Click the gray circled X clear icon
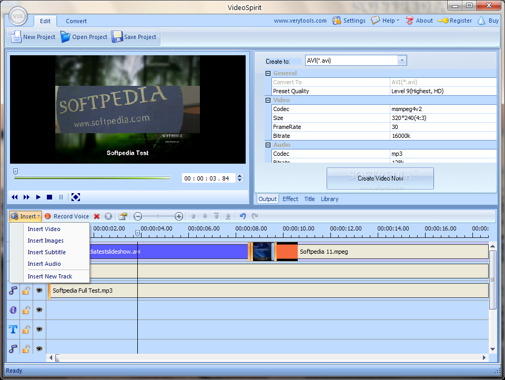The image size is (505, 380). 108,216
